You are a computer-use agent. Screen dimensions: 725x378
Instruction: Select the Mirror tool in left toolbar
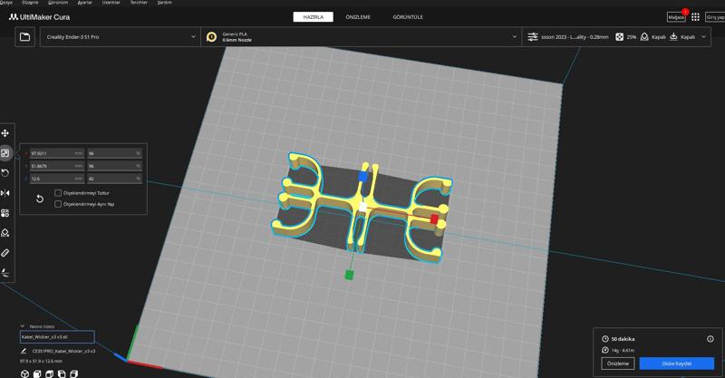pyautogui.click(x=5, y=193)
